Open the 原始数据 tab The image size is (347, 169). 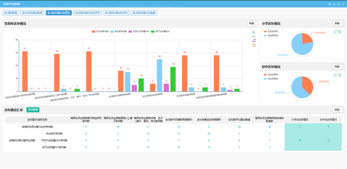click(10, 13)
